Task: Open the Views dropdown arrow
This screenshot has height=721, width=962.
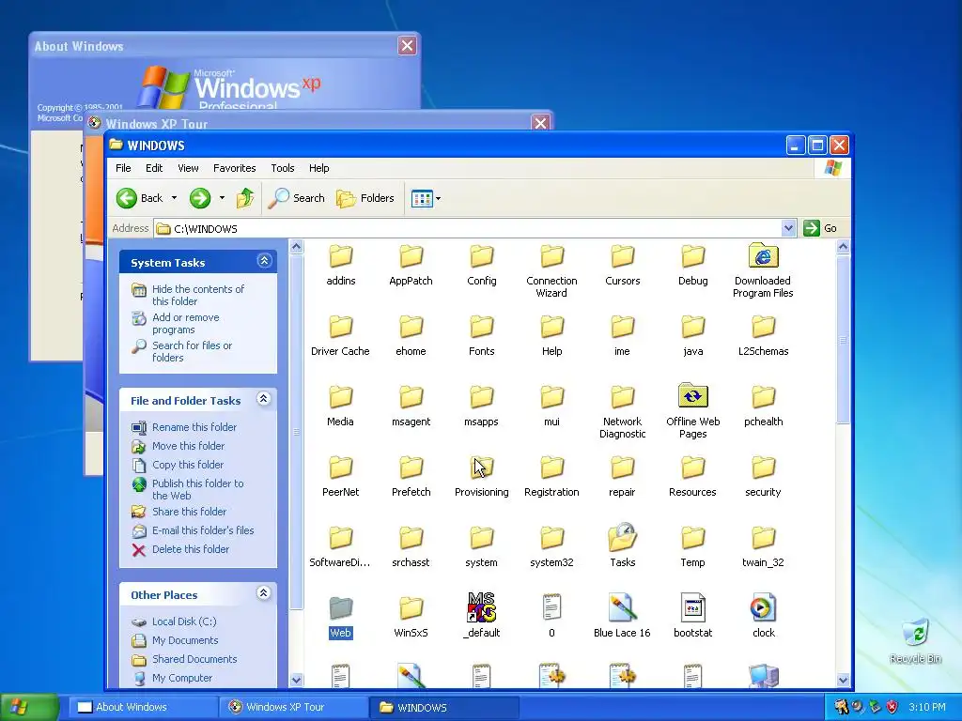Action: click(438, 199)
